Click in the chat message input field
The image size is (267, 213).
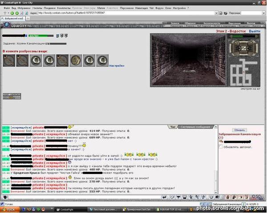(x=85, y=197)
